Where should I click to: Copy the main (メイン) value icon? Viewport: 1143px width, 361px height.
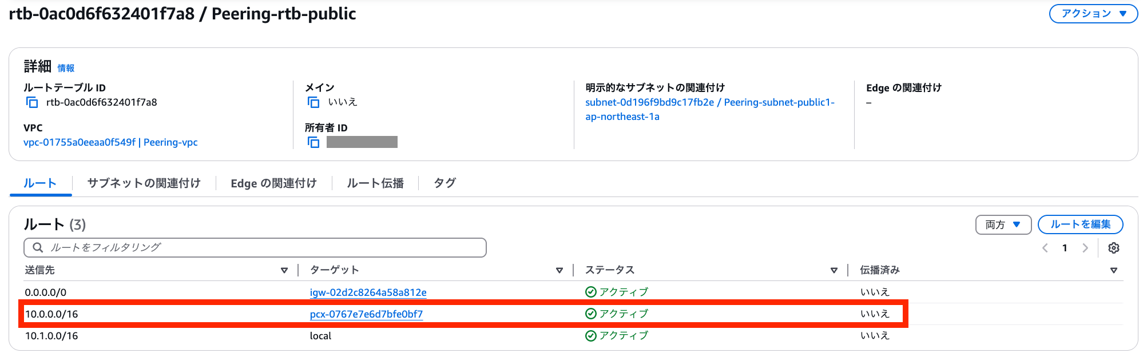pyautogui.click(x=313, y=102)
